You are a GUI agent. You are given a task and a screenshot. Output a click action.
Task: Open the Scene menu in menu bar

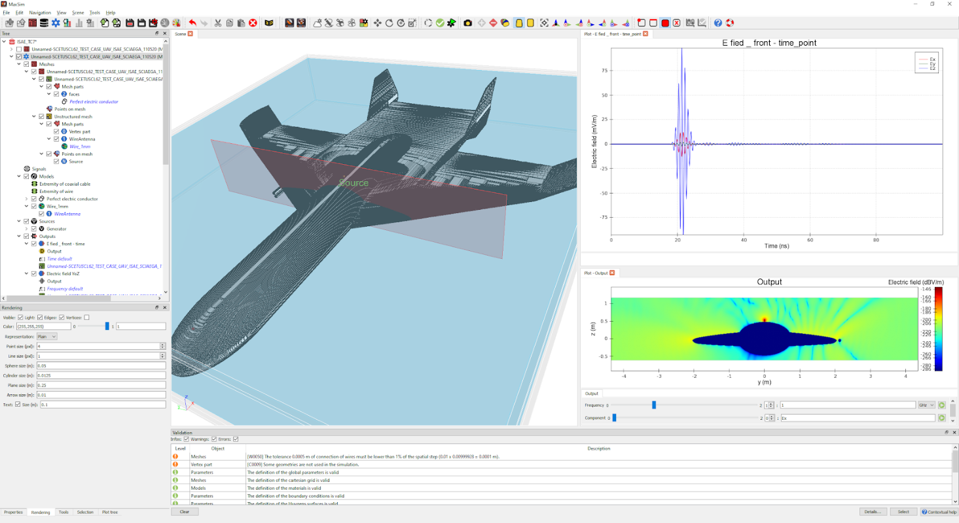(78, 12)
